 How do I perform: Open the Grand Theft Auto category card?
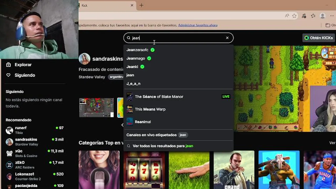click(234, 170)
